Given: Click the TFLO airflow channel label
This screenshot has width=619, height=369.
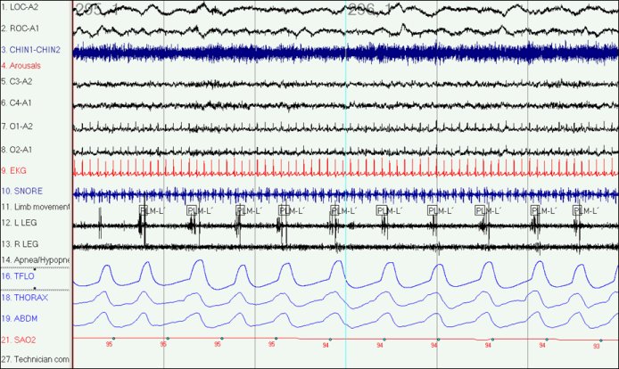Looking at the screenshot, I should [19, 277].
